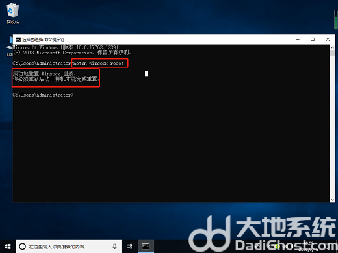Click the '成功地重置 Winsock 目录' output line
Viewport: 338px width, 253px height.
pyautogui.click(x=44, y=73)
